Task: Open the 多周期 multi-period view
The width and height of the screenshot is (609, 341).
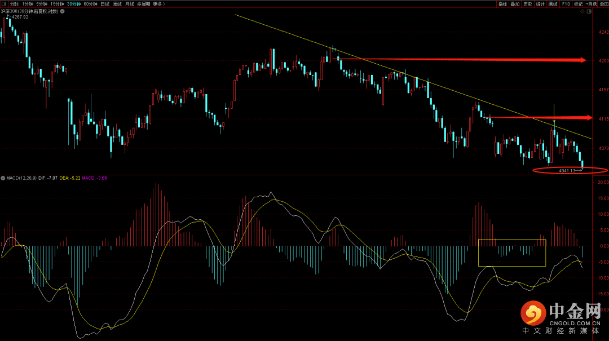Action: pyautogui.click(x=143, y=4)
